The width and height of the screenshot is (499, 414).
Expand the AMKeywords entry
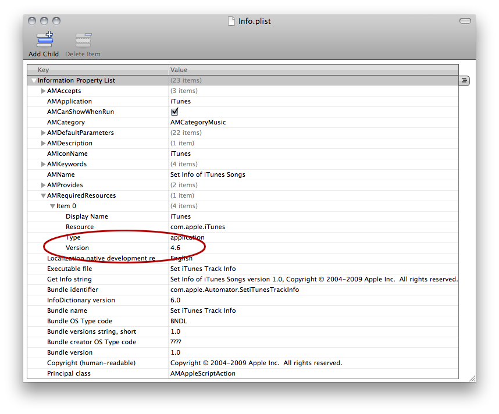click(43, 164)
